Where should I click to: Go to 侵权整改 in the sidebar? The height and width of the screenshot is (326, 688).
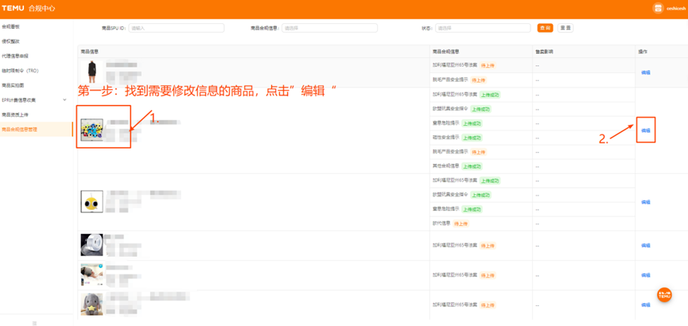11,41
